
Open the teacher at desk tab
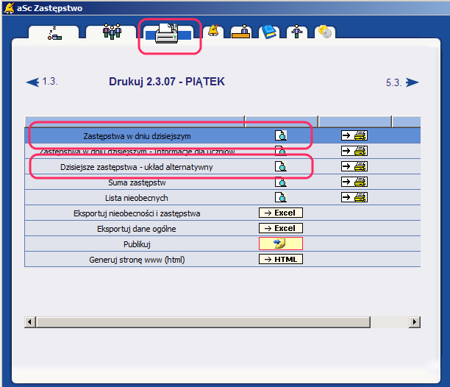point(242,32)
